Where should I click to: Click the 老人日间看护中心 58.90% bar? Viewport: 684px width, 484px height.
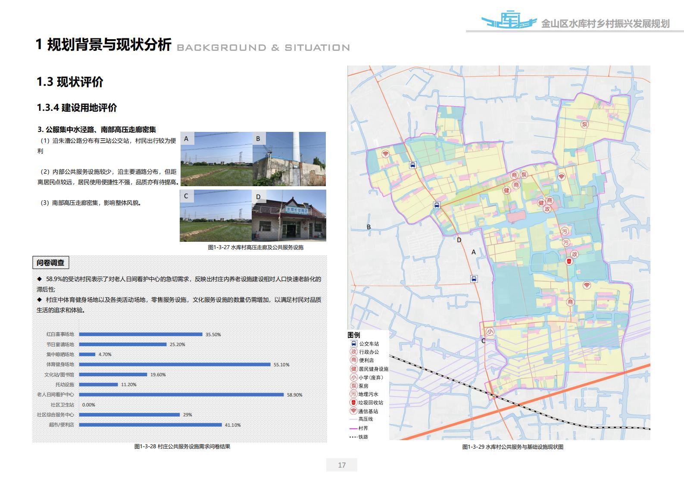pos(181,395)
